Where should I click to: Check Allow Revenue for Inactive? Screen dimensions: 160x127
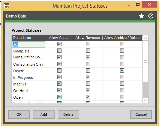88,84
